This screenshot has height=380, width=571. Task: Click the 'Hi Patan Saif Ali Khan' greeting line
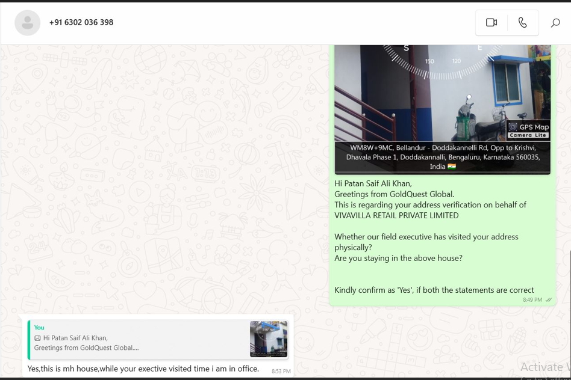(373, 183)
